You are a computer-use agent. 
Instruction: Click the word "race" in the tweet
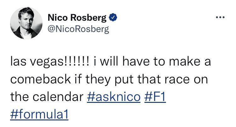pyautogui.click(x=177, y=80)
